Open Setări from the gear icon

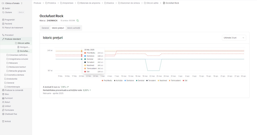click(x=3, y=8)
